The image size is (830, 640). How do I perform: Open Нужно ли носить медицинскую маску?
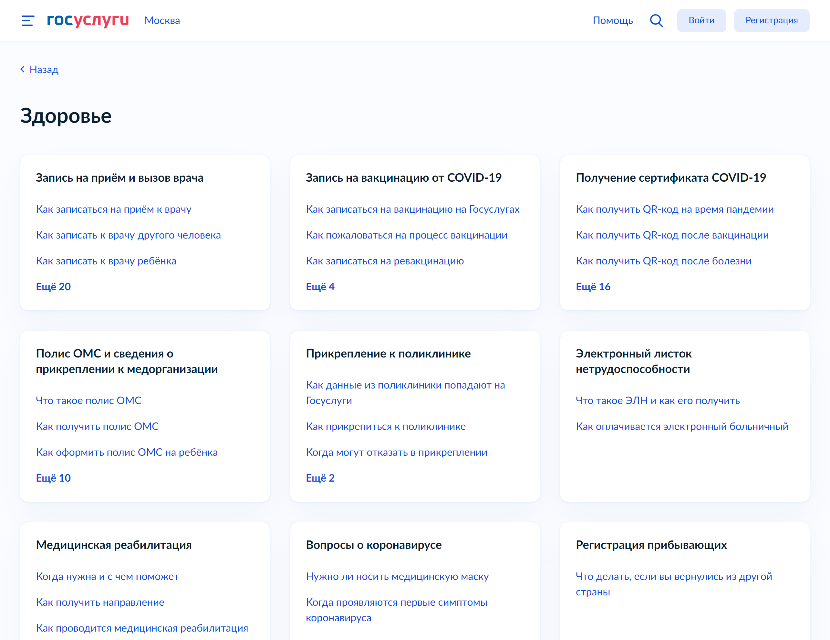(x=397, y=577)
